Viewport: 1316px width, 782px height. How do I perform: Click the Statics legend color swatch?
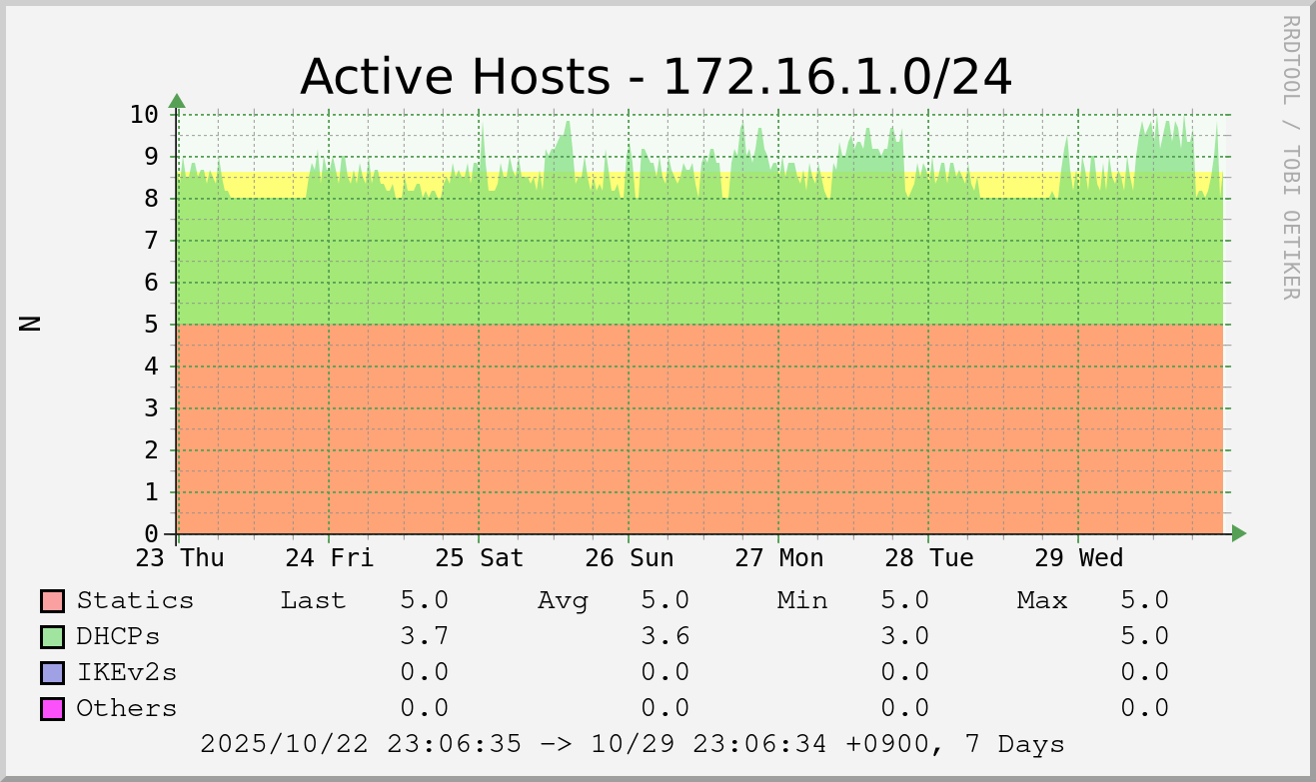[x=52, y=601]
